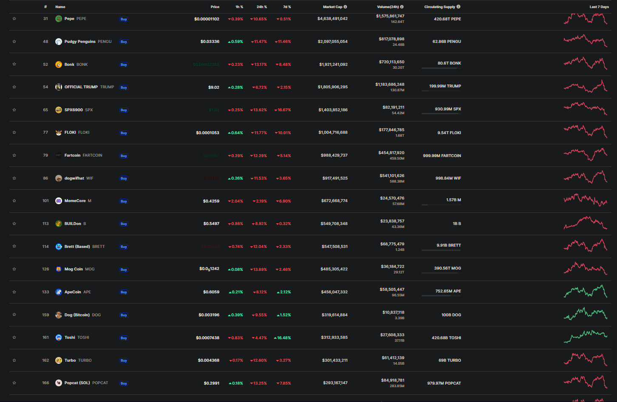The image size is (617, 402).
Task: Click the Brett (Based) coin logo
Action: 59,247
